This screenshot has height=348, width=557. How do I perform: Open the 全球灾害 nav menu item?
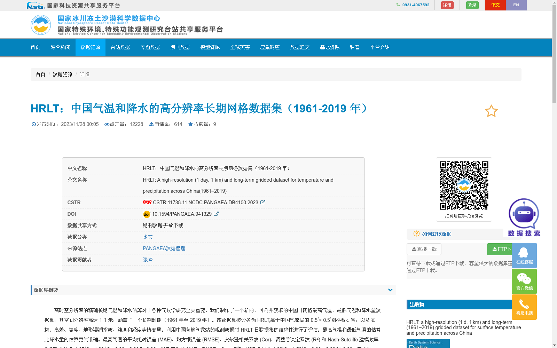[x=240, y=47]
